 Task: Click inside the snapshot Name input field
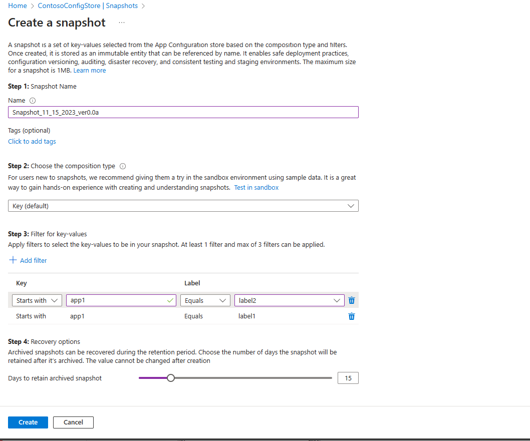point(183,112)
